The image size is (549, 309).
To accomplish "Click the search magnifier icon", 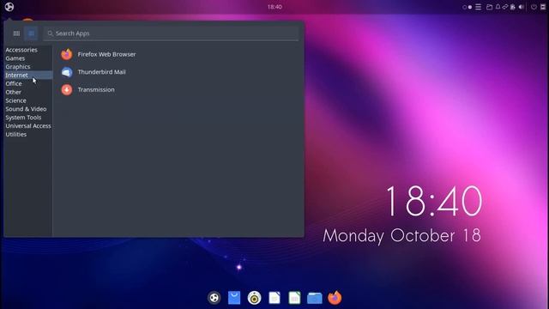I will 50,33.
